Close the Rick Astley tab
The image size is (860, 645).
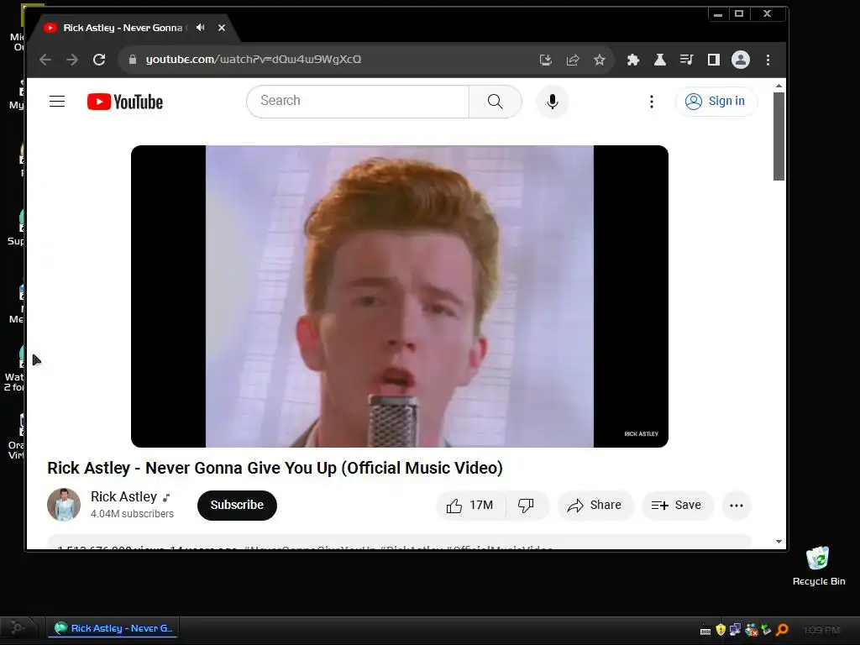[222, 28]
